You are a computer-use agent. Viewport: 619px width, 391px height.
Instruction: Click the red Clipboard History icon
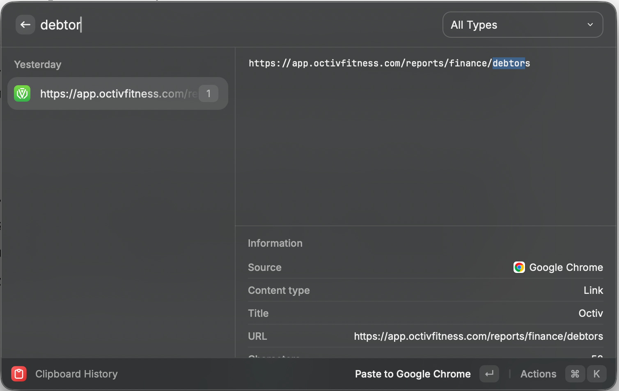coord(19,374)
